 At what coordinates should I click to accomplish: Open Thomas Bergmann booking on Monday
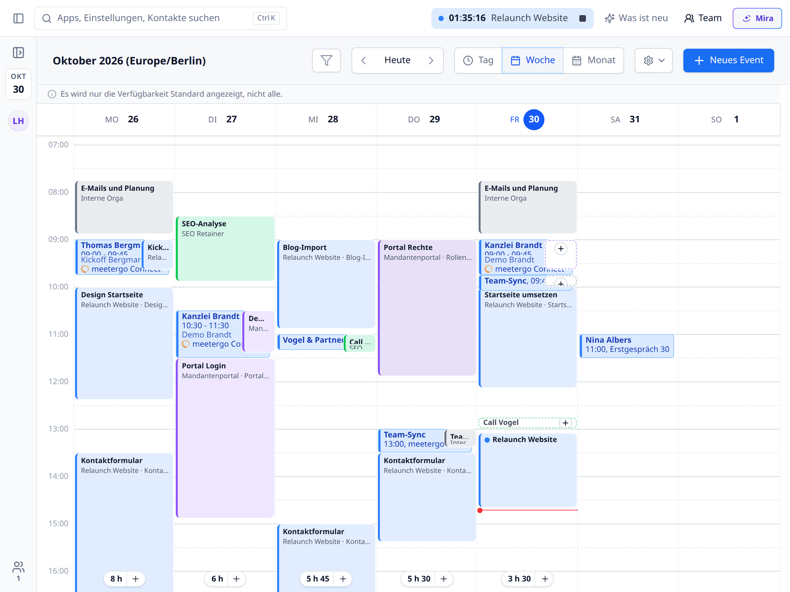(109, 257)
